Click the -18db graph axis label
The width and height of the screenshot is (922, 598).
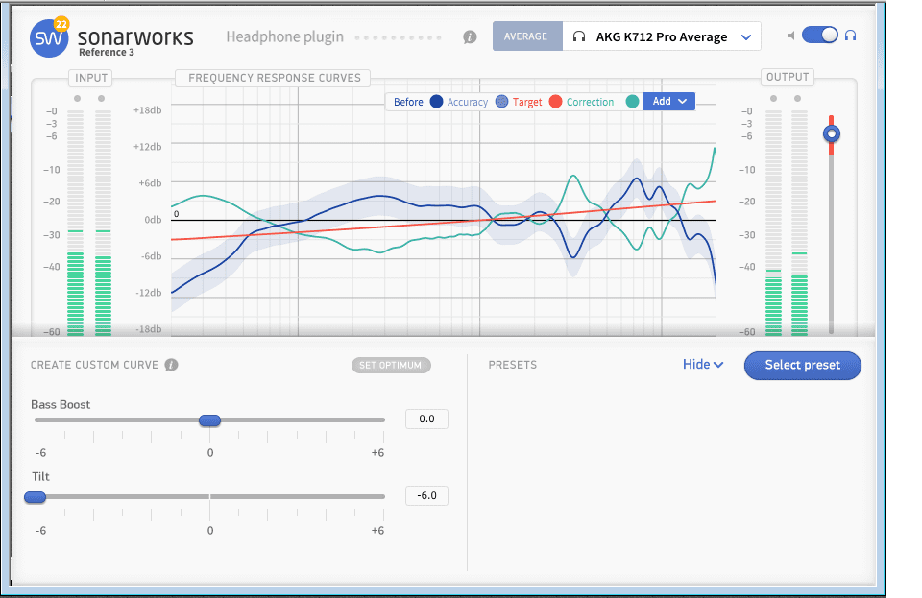pos(148,329)
